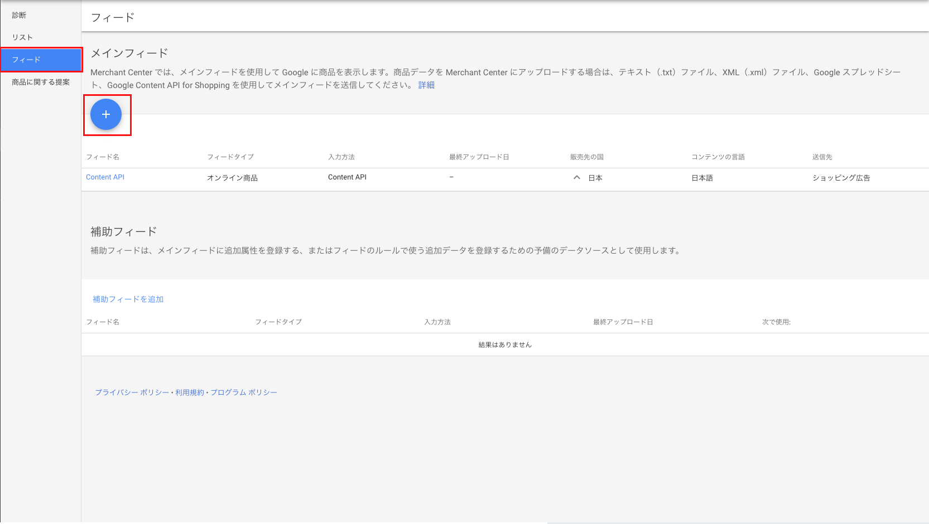This screenshot has height=524, width=929.
Task: Open the 詳細 link in the main feed description
Action: click(x=426, y=85)
